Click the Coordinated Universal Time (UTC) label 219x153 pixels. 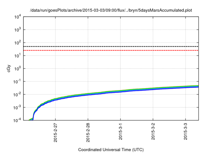111,150
